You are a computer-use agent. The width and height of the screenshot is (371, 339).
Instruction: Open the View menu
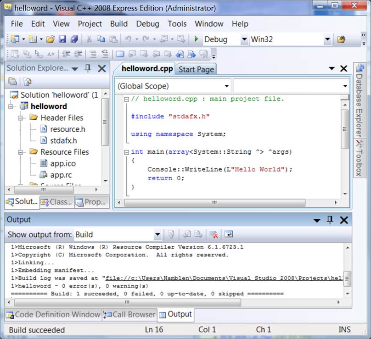click(61, 24)
